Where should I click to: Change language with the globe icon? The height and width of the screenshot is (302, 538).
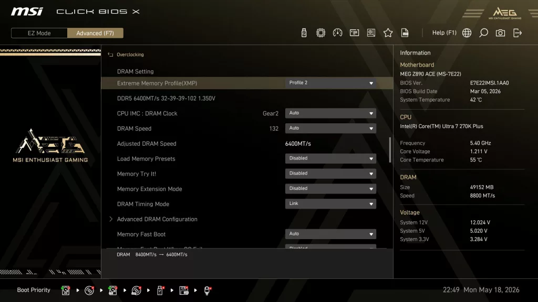(467, 33)
